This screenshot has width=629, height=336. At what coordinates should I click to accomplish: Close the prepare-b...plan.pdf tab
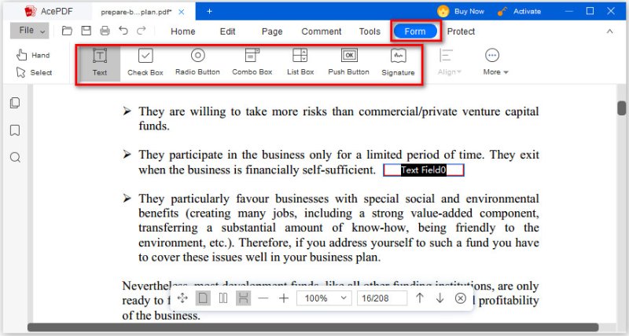[x=182, y=12]
